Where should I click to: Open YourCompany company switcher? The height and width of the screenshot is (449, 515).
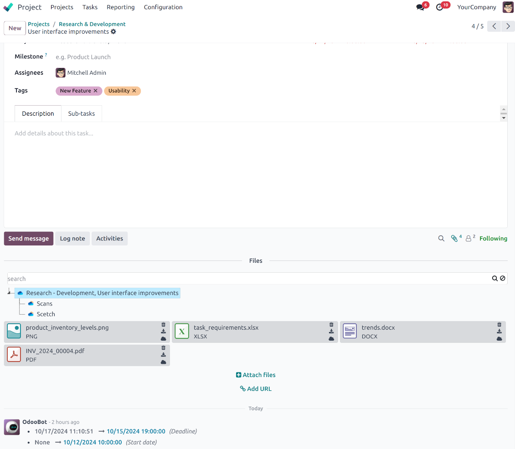click(477, 7)
